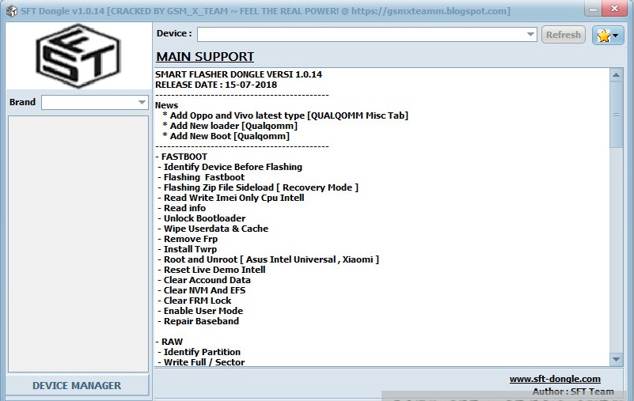
Task: Click the 'Device :' label
Action: pos(174,33)
